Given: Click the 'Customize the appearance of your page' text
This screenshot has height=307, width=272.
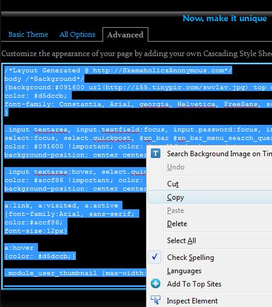Looking at the screenshot, I should pos(137,54).
